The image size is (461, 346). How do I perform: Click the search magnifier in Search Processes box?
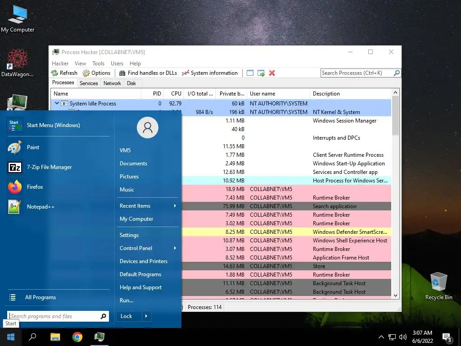397,73
